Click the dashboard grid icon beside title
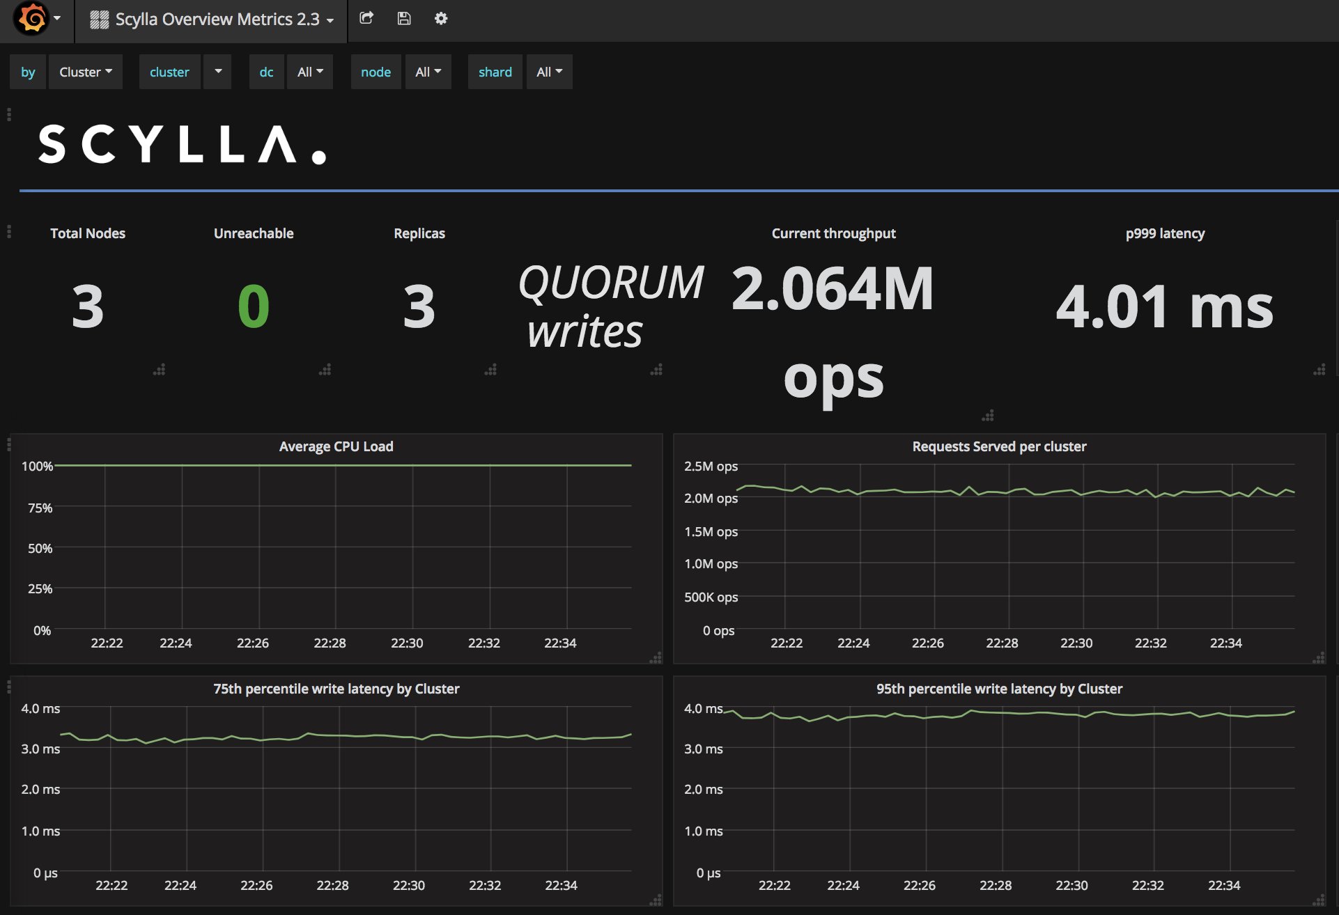The image size is (1339, 915). tap(100, 19)
